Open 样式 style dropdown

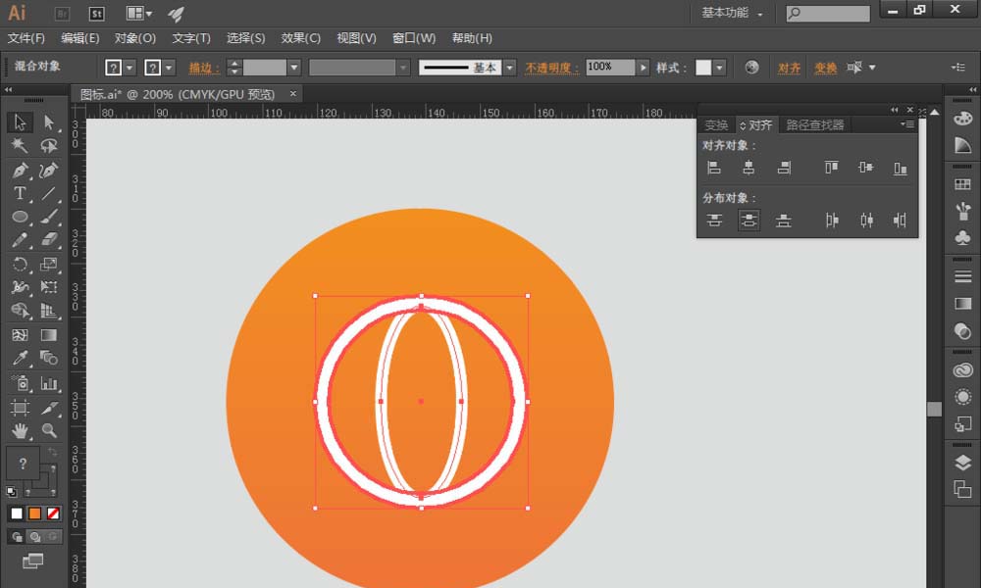click(719, 68)
